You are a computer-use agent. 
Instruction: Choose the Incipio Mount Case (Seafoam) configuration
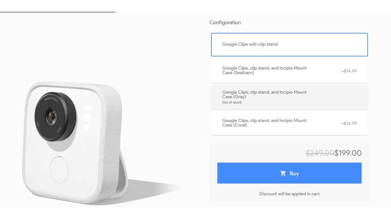pyautogui.click(x=289, y=71)
